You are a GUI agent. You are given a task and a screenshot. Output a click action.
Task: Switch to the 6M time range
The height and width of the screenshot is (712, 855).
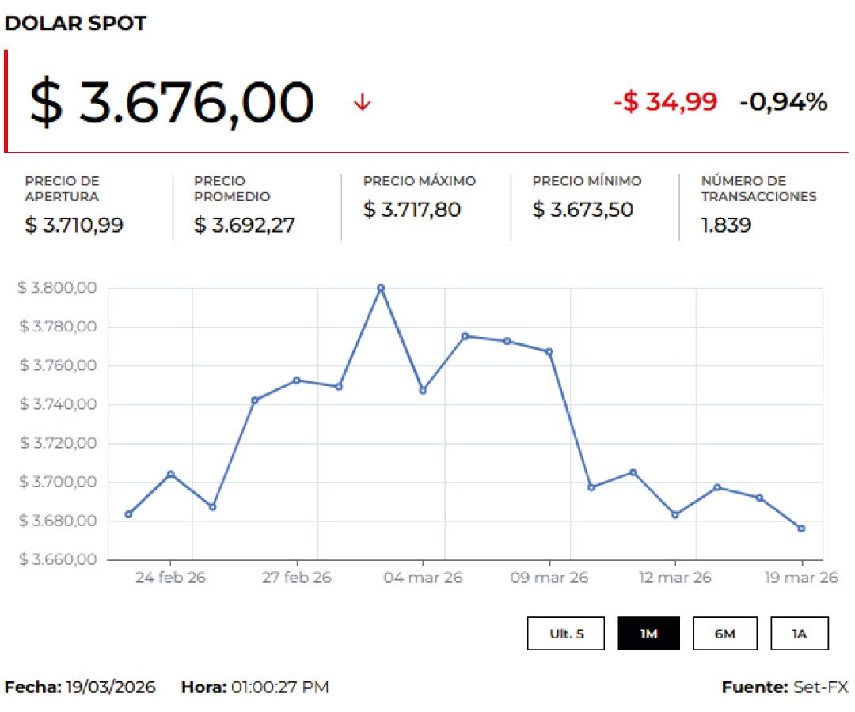pyautogui.click(x=725, y=633)
